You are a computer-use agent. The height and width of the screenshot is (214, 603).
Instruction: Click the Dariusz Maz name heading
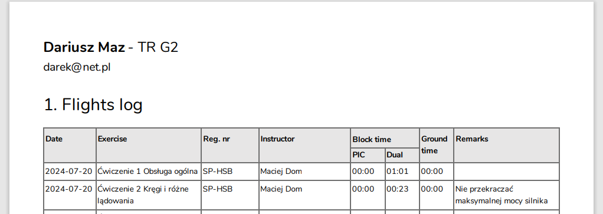click(x=84, y=47)
